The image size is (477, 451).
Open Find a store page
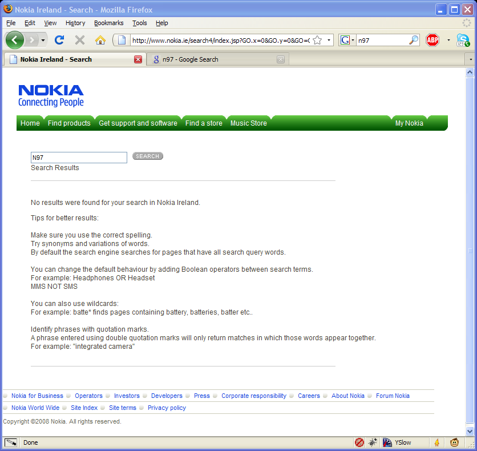[204, 123]
